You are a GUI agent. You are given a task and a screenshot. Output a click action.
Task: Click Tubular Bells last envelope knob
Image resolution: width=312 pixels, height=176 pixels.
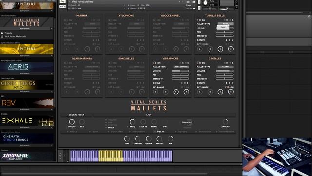(231, 49)
